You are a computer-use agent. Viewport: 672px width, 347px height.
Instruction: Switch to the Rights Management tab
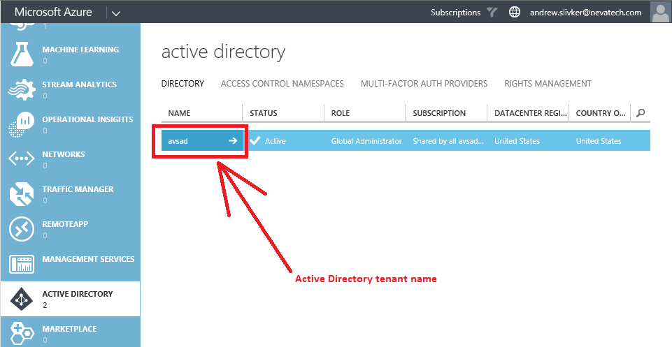point(548,84)
